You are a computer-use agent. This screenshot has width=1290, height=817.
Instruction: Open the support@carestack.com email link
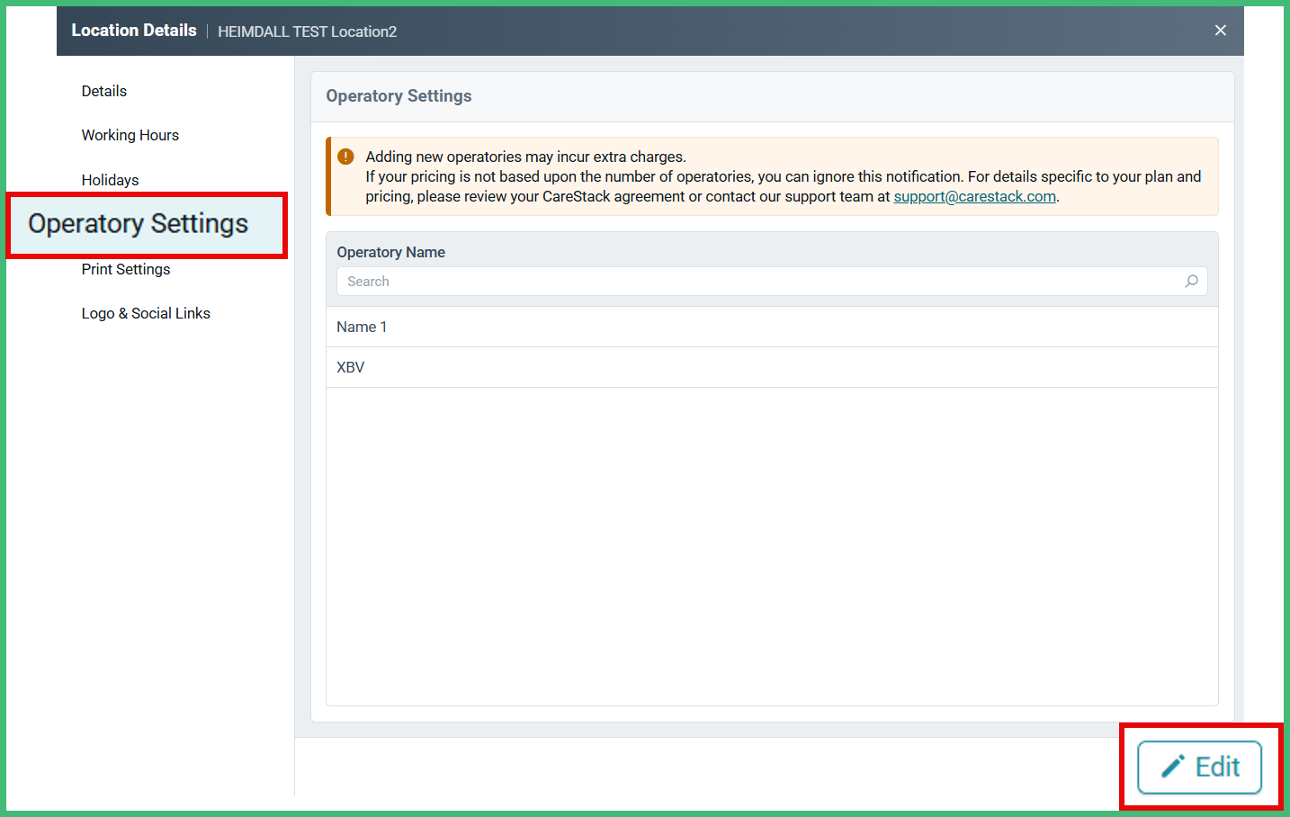[x=974, y=195]
